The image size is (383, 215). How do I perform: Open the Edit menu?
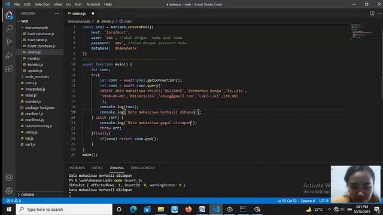click(28, 4)
